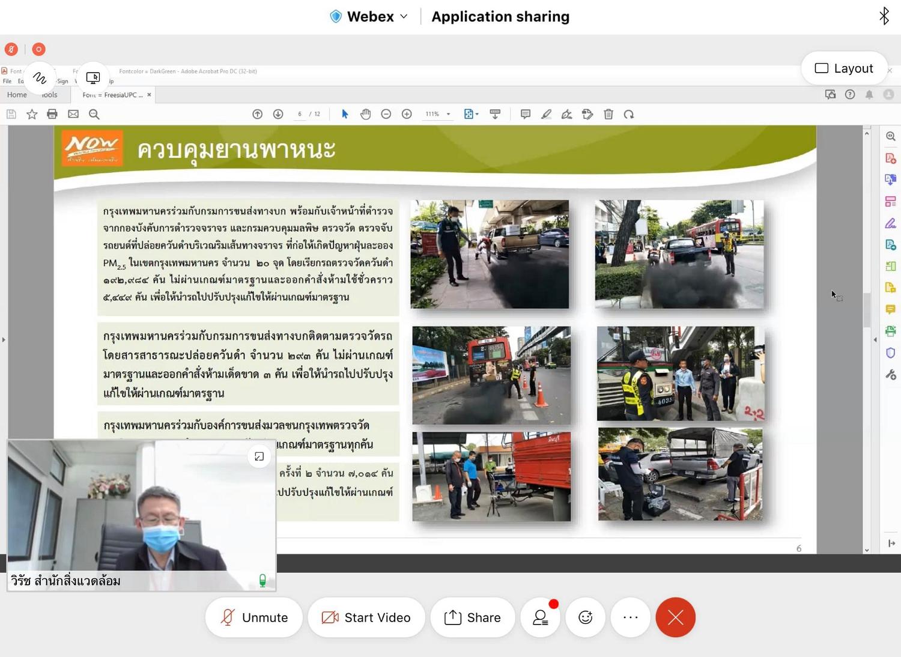The width and height of the screenshot is (901, 657).
Task: Click the Unmute microphone button
Action: 254,617
